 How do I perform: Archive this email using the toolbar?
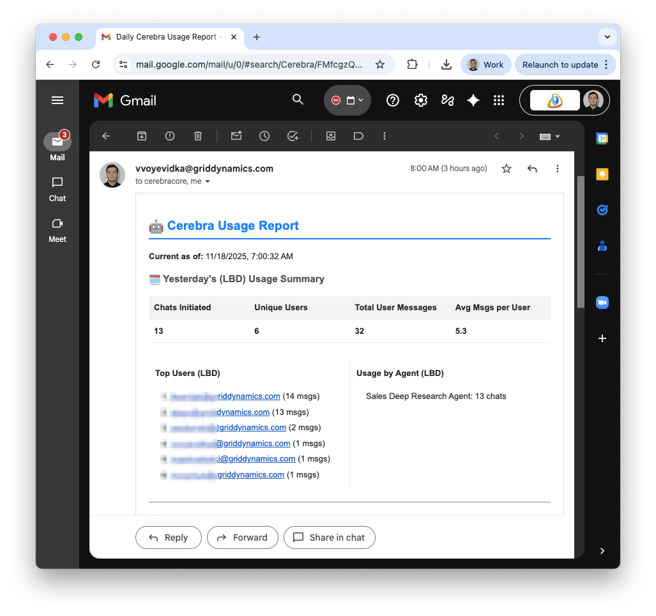point(142,136)
